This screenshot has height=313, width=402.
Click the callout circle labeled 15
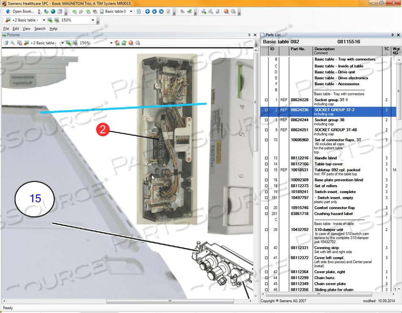point(35,198)
